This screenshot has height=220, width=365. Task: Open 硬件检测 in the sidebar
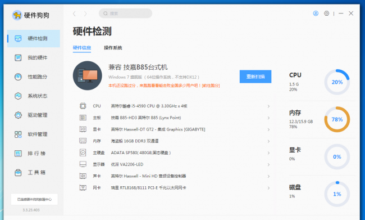pos(34,38)
